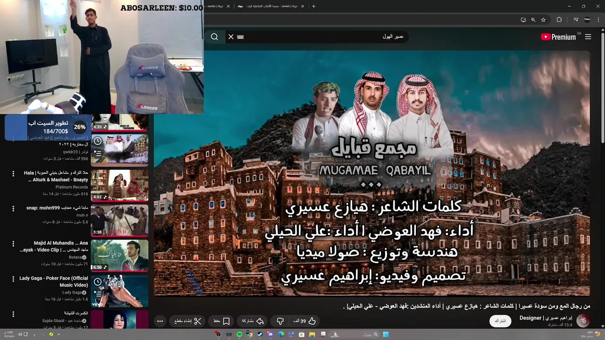Open options menu for Sajda Obaid video
Viewport: 605px width, 340px height.
tap(13, 314)
